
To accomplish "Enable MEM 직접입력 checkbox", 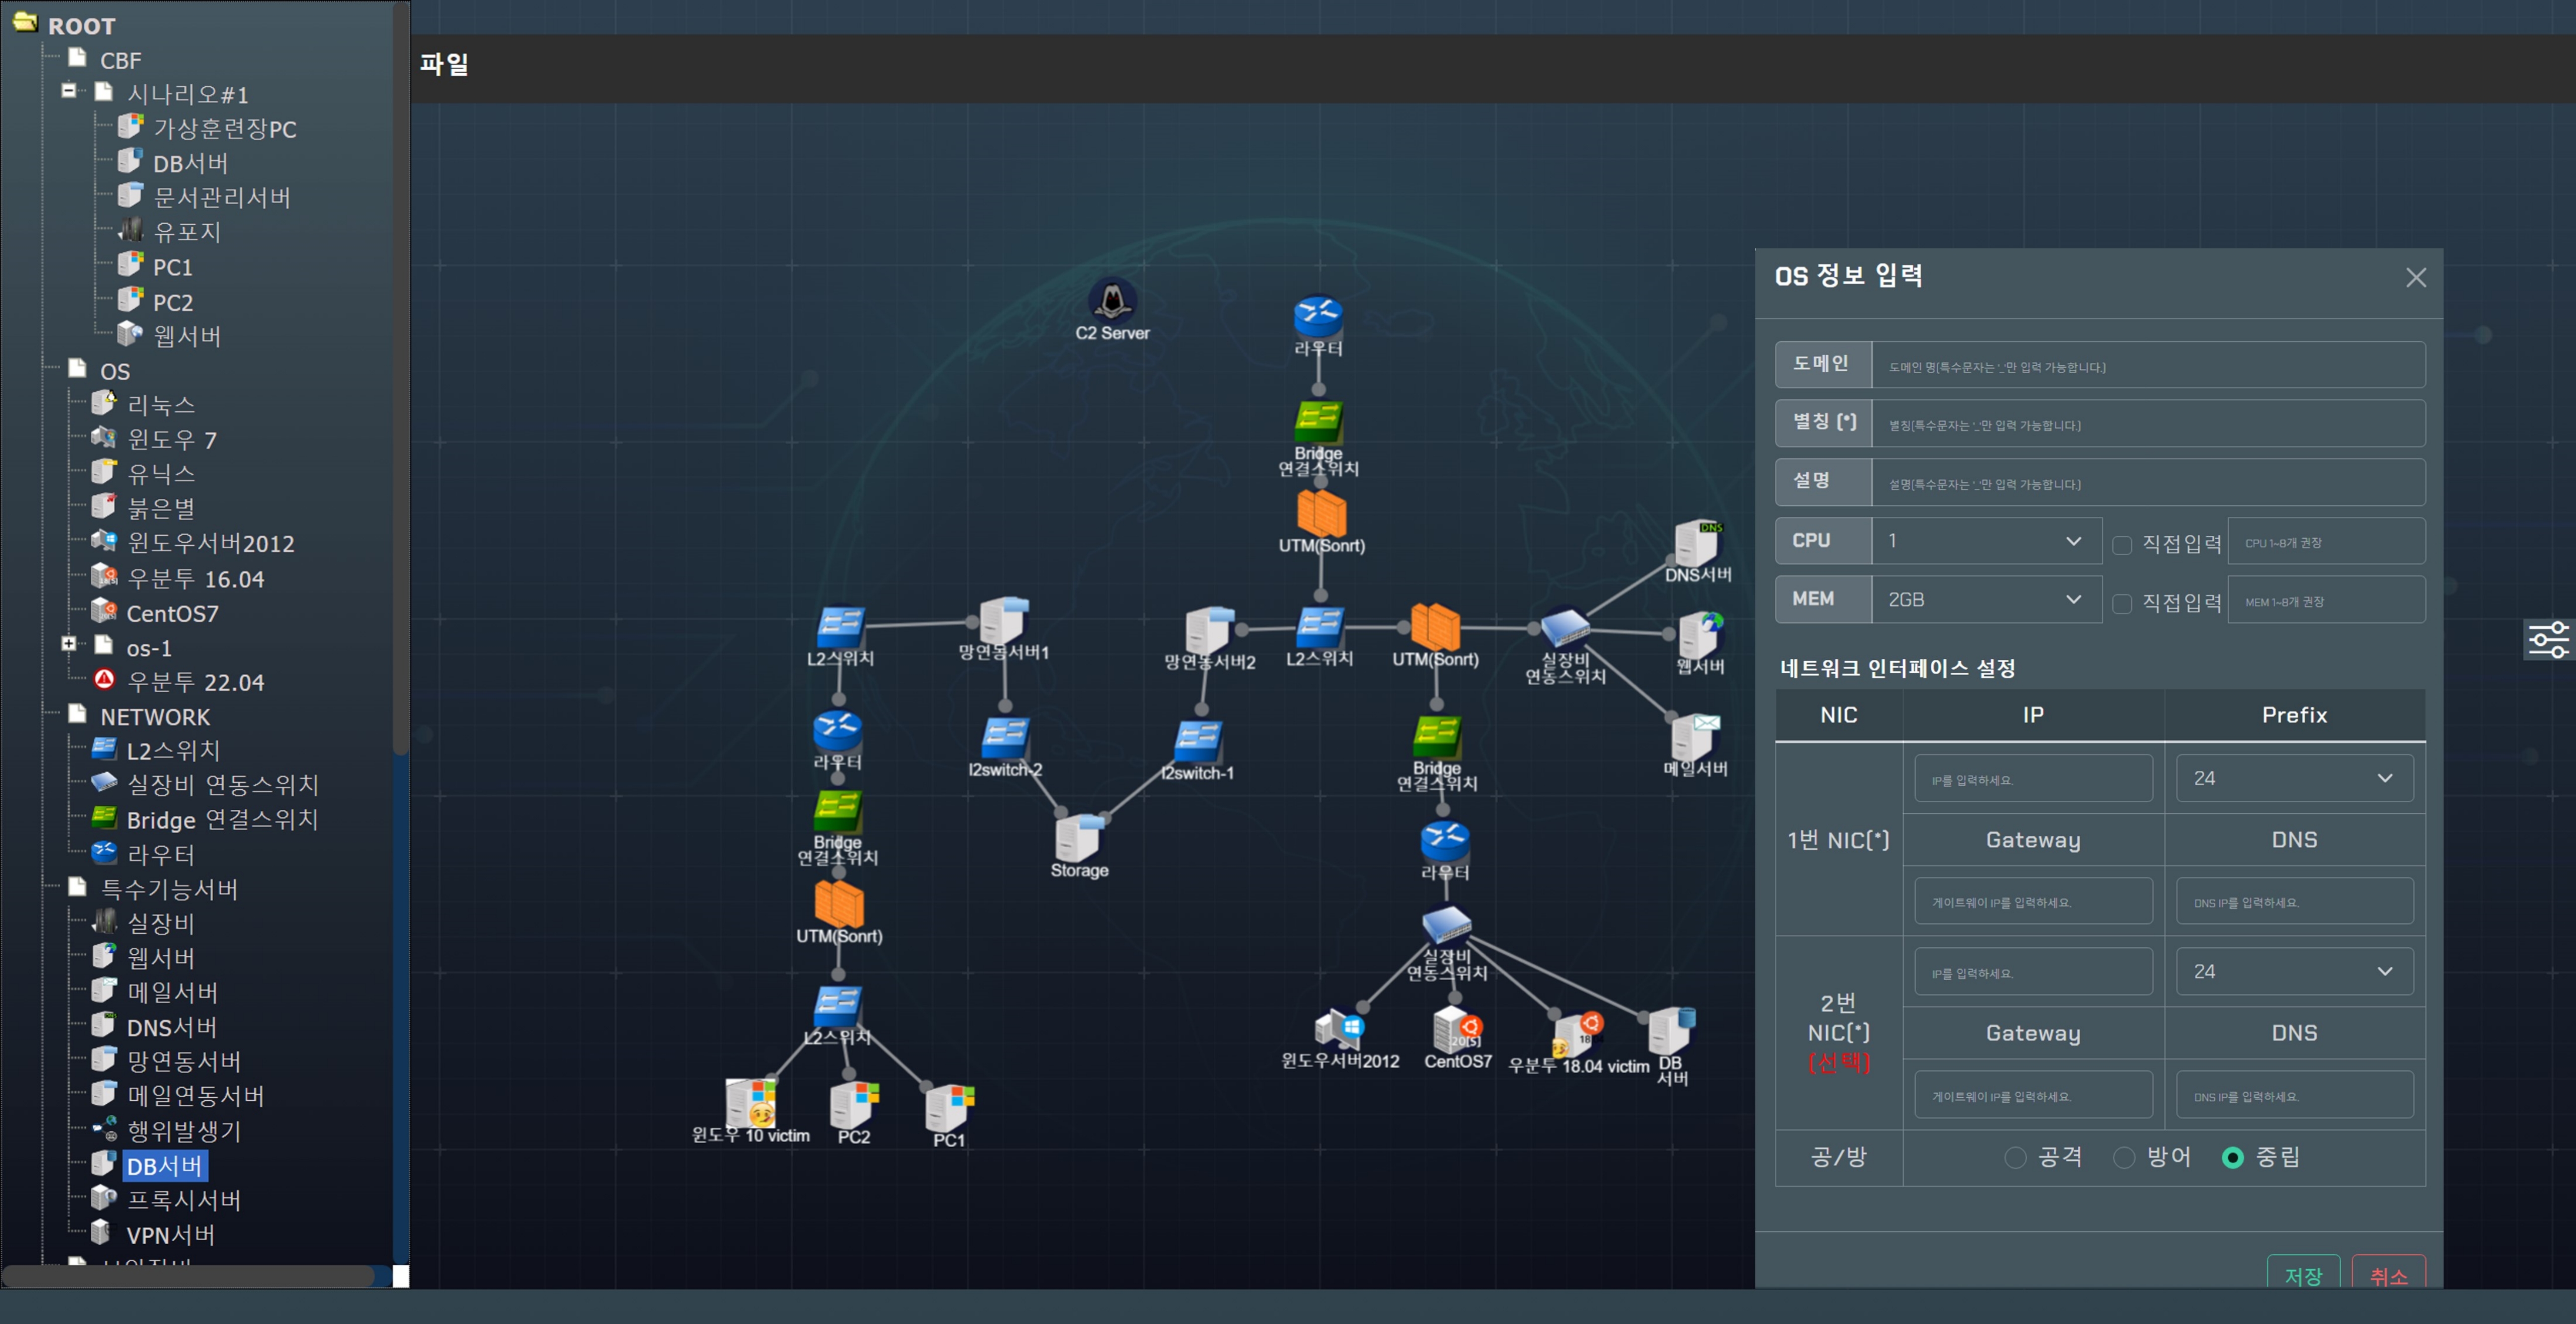I will click(2121, 604).
